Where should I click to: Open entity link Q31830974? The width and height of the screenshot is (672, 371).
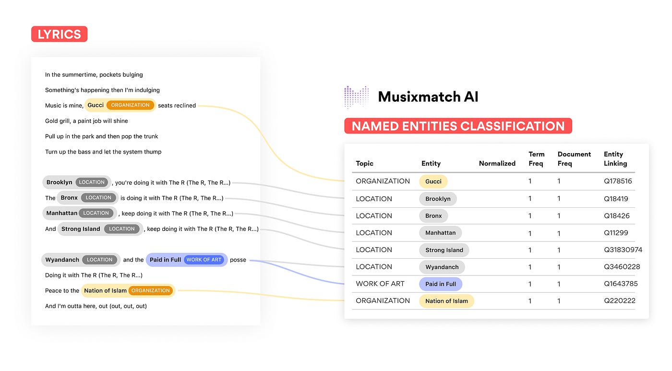click(623, 250)
